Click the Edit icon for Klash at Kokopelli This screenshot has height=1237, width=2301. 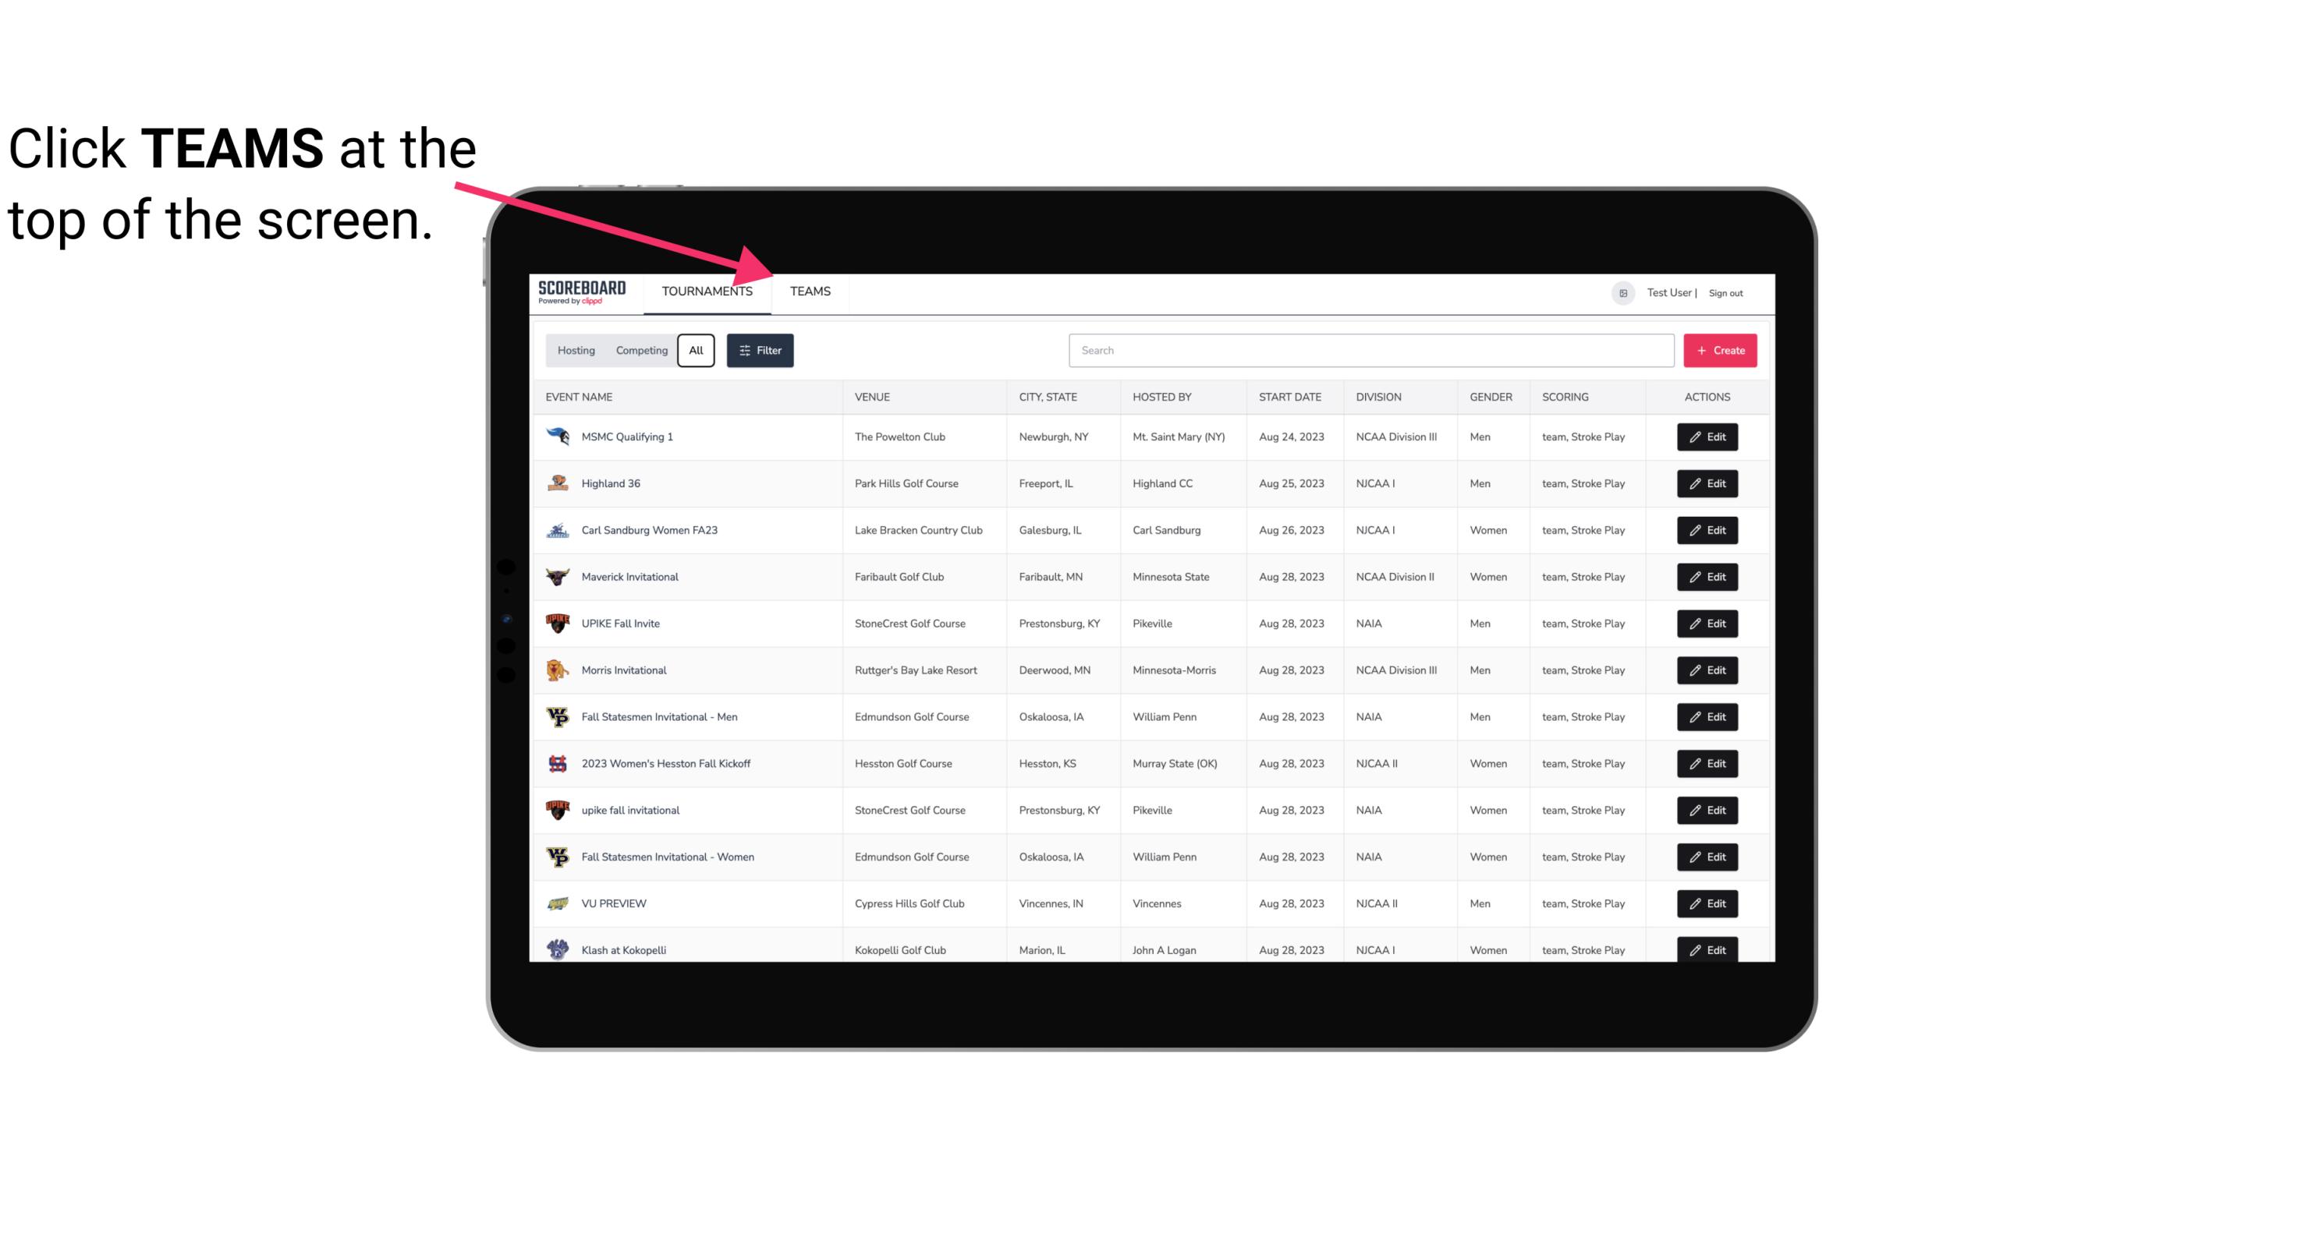click(x=1707, y=948)
